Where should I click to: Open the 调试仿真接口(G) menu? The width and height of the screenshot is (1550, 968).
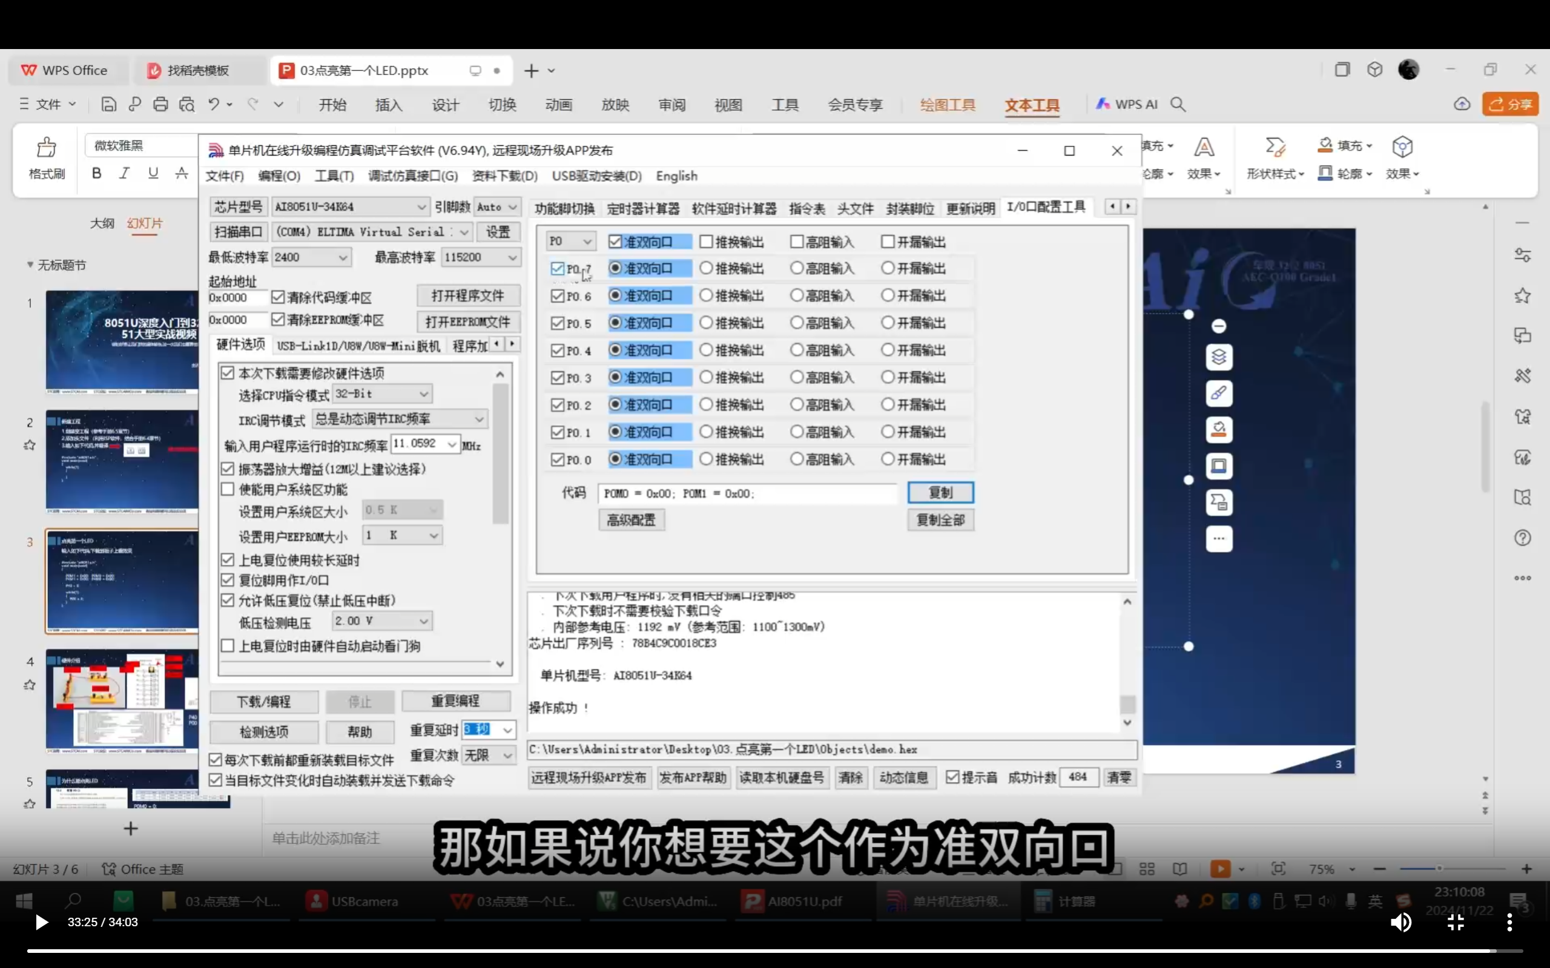[x=413, y=176]
